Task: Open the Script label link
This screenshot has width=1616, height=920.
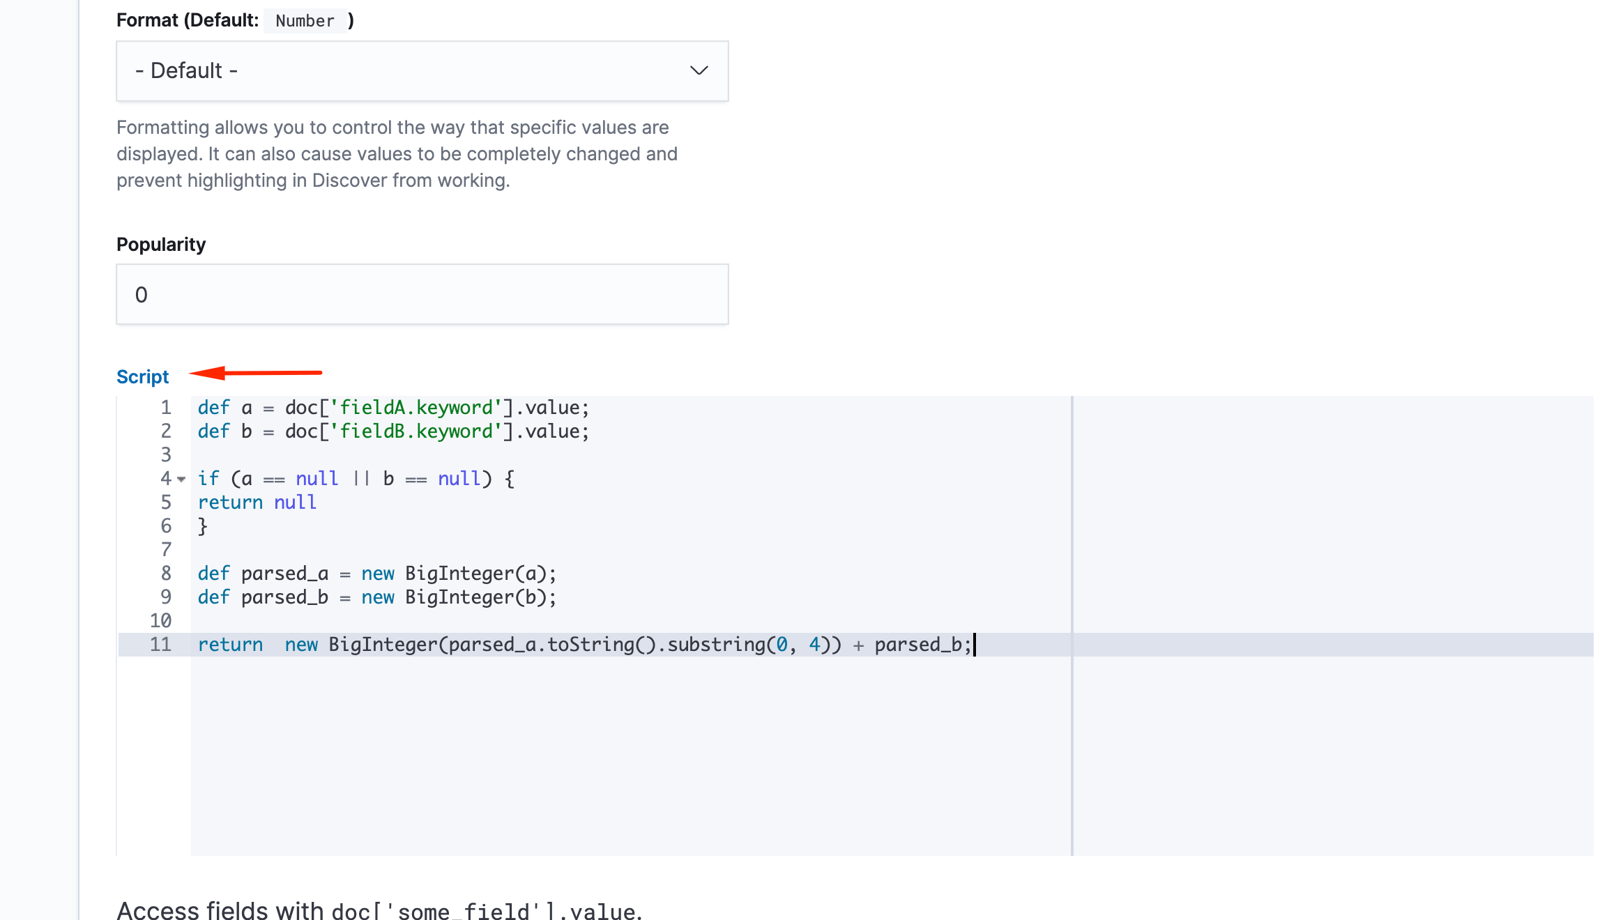Action: pos(142,377)
